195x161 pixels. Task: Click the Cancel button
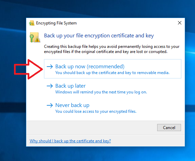[169, 127]
